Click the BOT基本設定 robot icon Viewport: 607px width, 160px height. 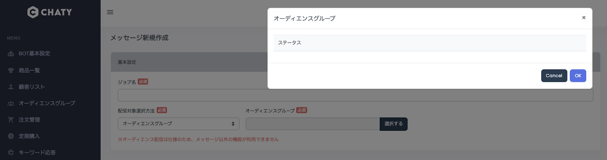tap(11, 54)
